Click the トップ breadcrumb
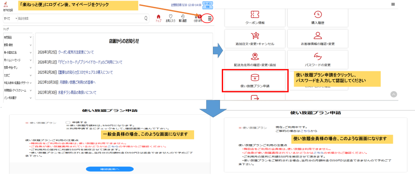Screen dimensions: 415x175 click(x=6, y=29)
